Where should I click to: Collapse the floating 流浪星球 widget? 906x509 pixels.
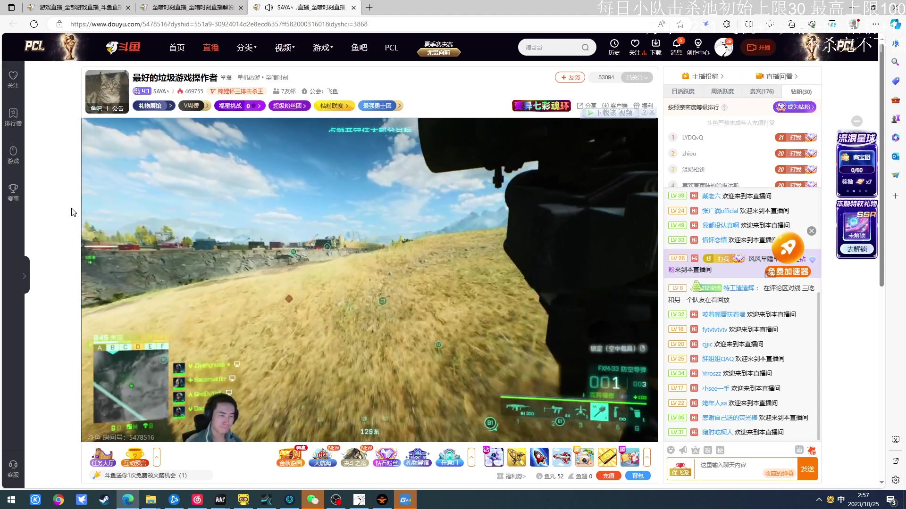click(857, 121)
